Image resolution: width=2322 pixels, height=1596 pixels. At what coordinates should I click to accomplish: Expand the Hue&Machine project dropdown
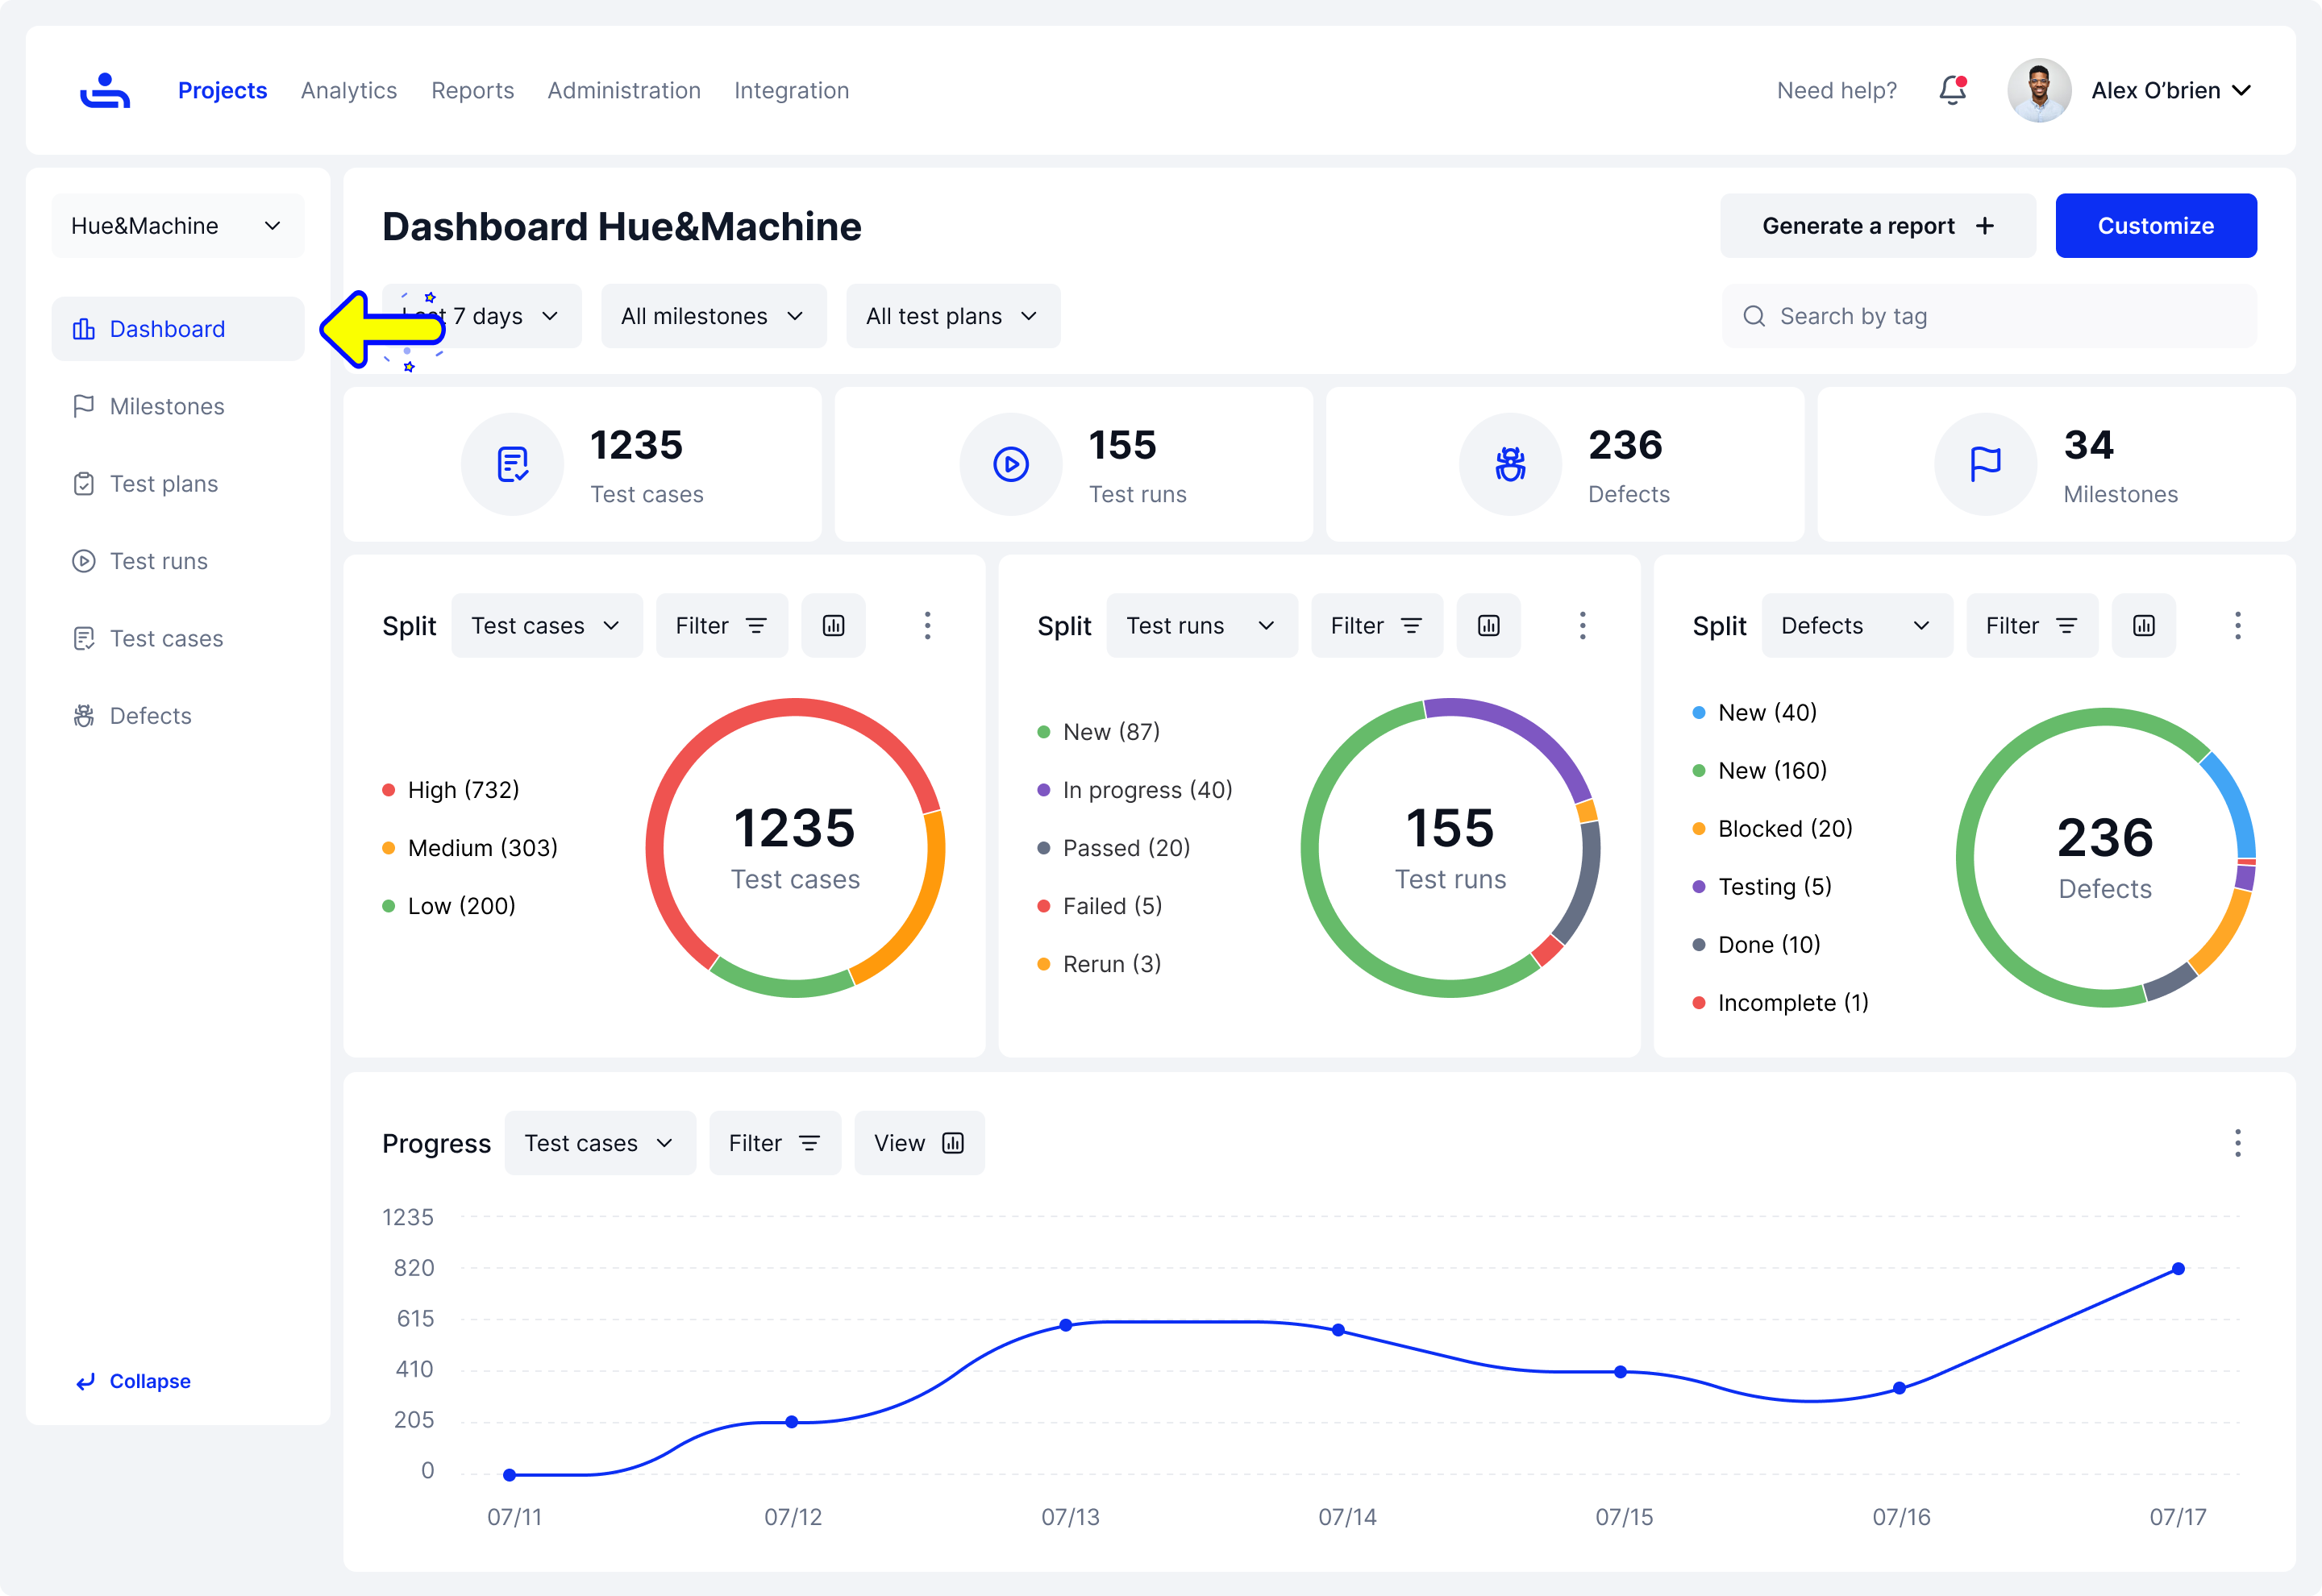point(177,226)
